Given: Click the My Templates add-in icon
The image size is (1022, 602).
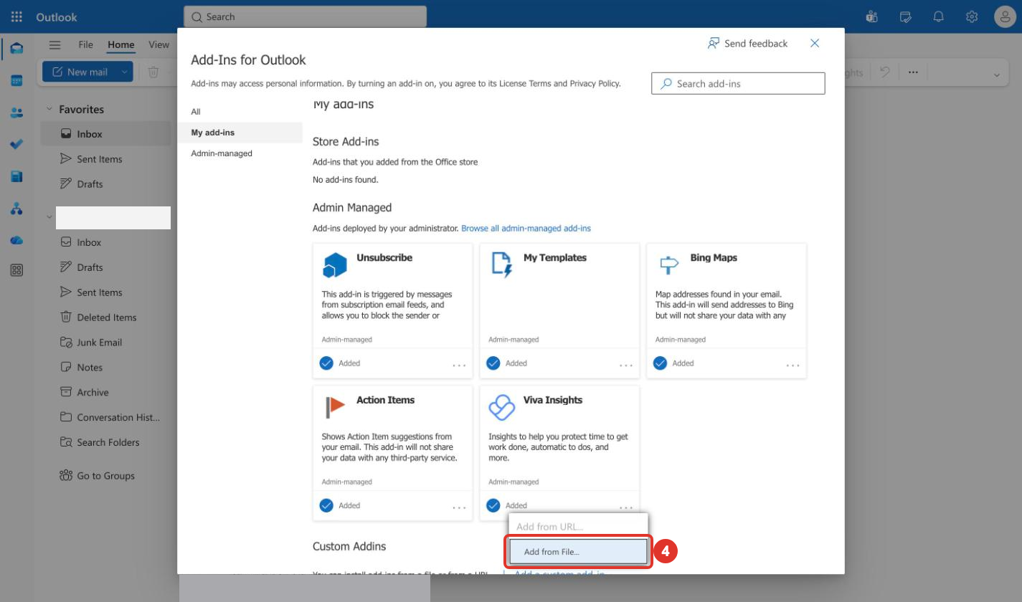Looking at the screenshot, I should click(501, 264).
